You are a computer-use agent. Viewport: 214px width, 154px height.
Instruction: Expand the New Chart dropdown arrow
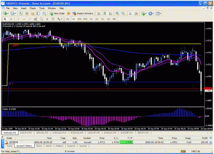pyautogui.click(x=8, y=13)
